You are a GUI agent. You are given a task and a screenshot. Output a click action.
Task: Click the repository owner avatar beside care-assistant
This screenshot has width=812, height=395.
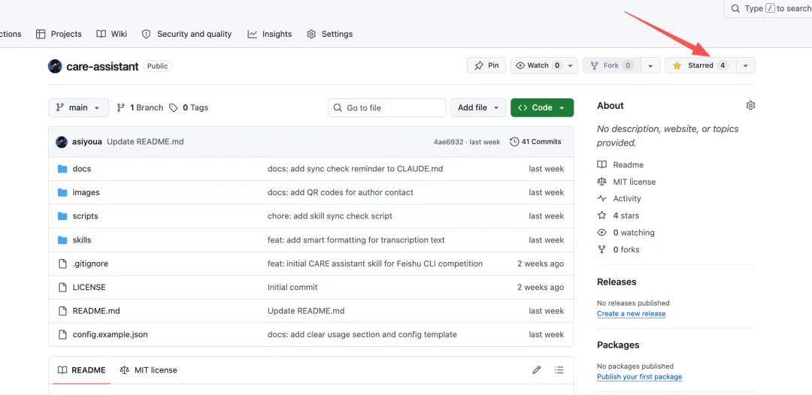[55, 66]
